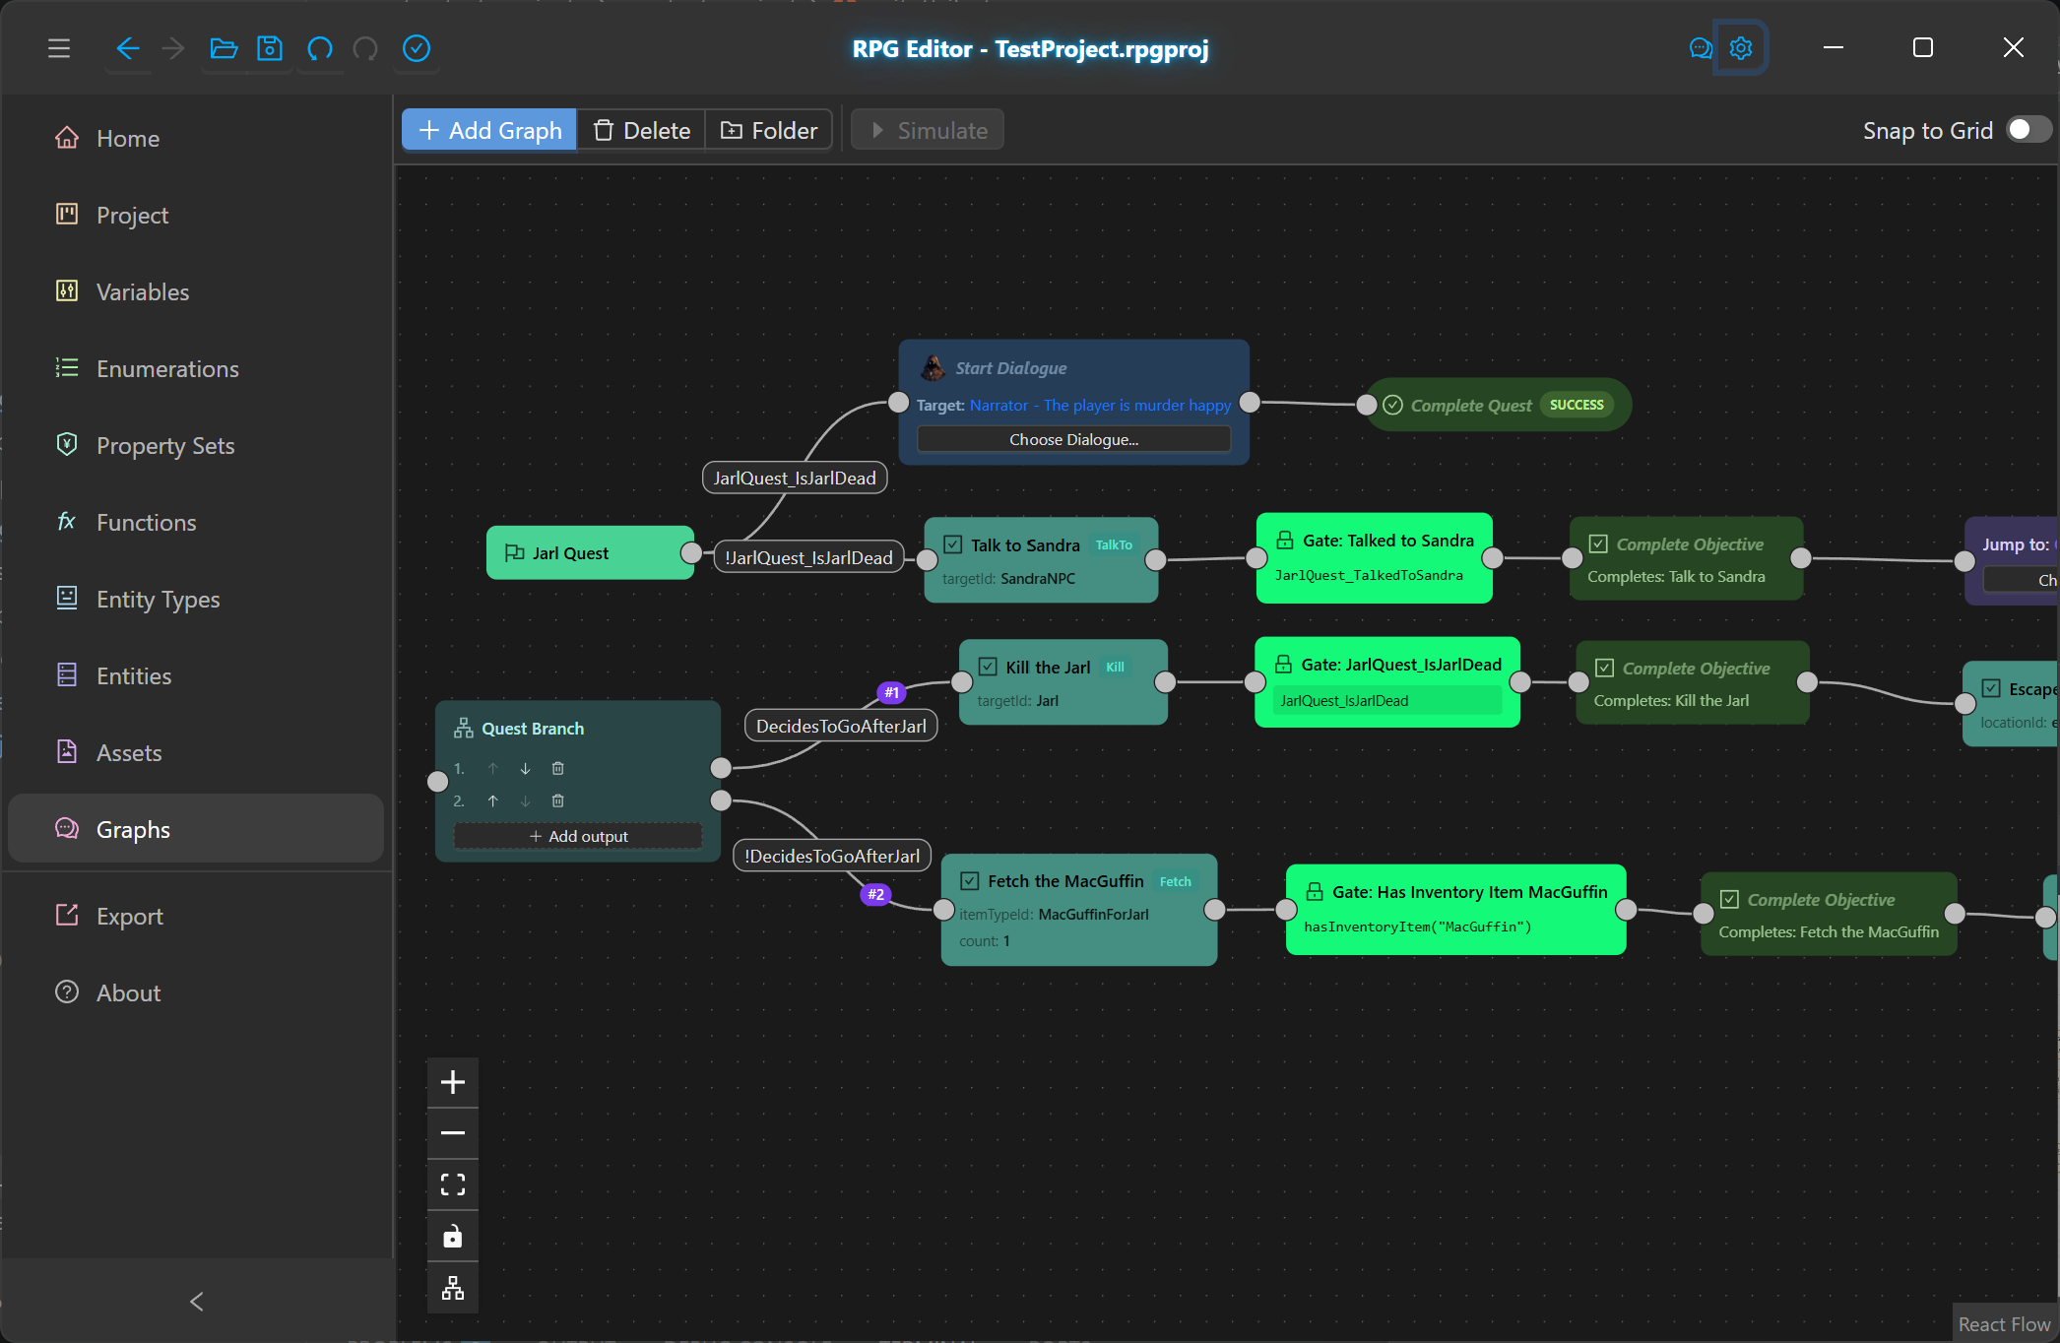
Task: Select Complete Objective Talk to Sandra node
Action: 1686,558
